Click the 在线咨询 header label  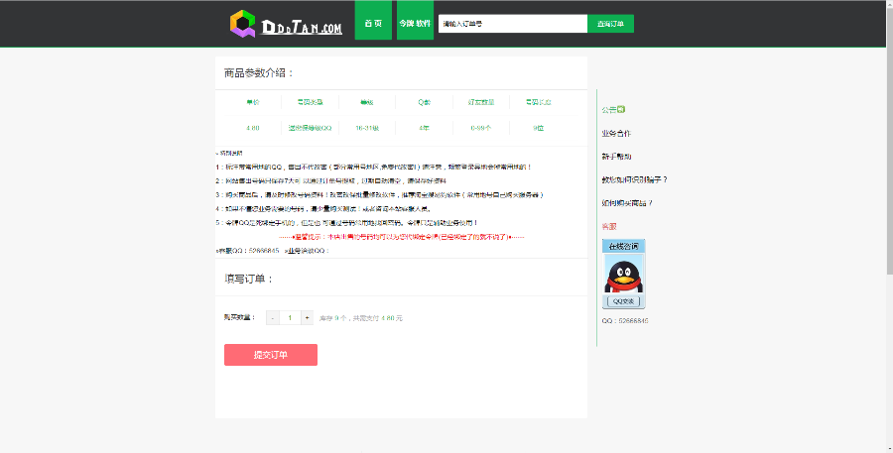pos(624,247)
